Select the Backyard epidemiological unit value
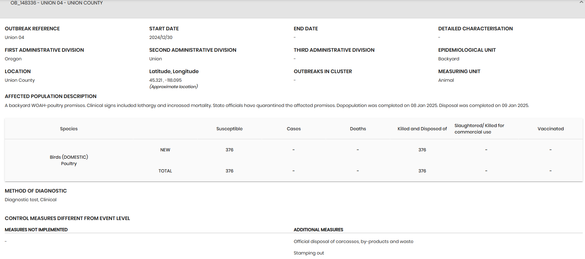Viewport: 585px width, 259px height. (x=448, y=59)
